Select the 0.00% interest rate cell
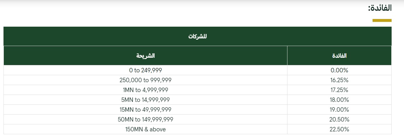404x139 pixels. 340,70
